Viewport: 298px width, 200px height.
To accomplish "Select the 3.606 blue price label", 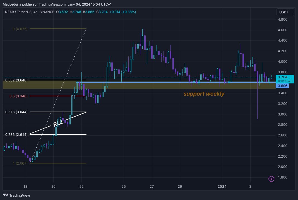I will click(x=282, y=86).
